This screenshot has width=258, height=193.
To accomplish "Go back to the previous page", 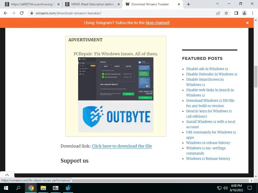I will 6,13.
